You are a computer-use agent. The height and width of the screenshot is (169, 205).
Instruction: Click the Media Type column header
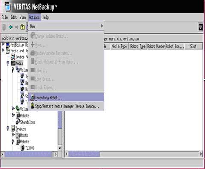[119, 47]
